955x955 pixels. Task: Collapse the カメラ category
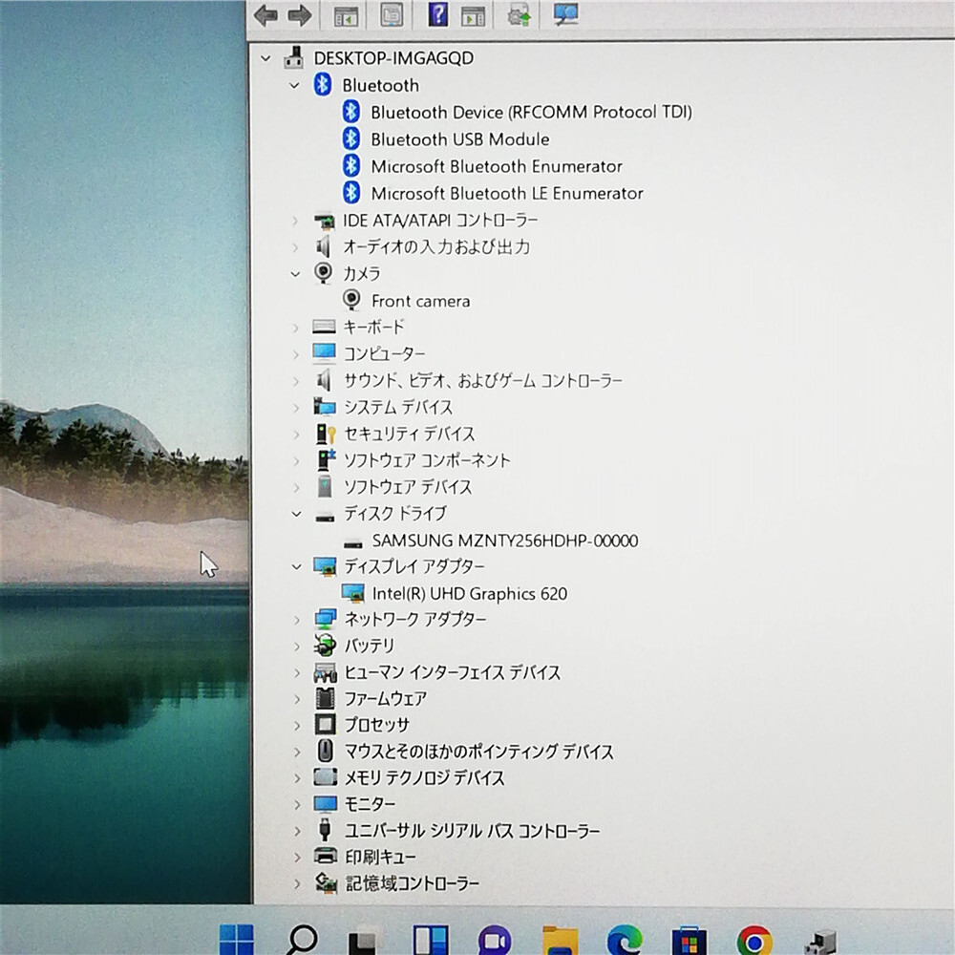coord(295,274)
